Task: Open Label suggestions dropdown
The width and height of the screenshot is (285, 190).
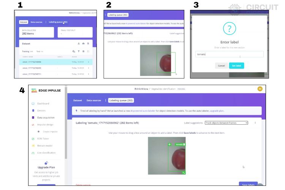Action: 226,123
